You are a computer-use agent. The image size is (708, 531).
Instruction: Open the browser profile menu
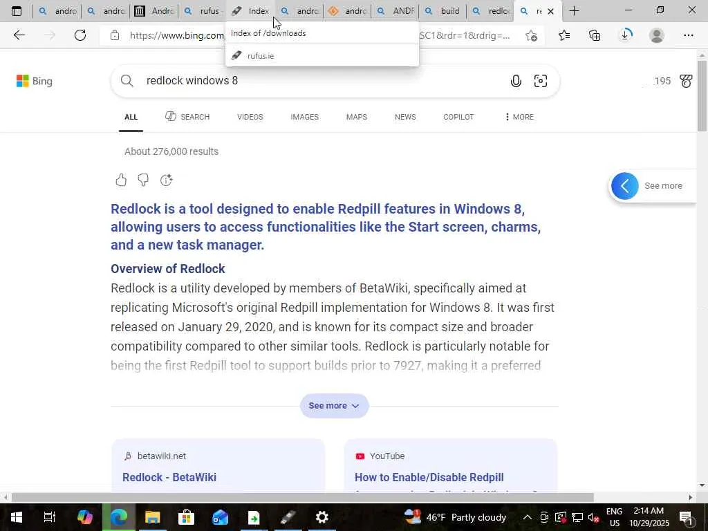(x=657, y=35)
